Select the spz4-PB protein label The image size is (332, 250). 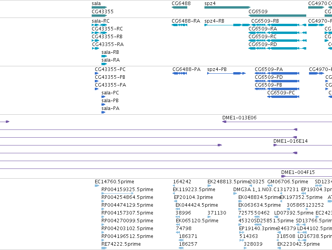[217, 69]
